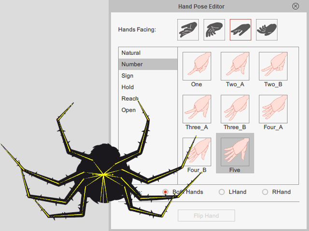The height and width of the screenshot is (231, 309).
Task: Show the Hold pose category
Action: pyautogui.click(x=127, y=87)
